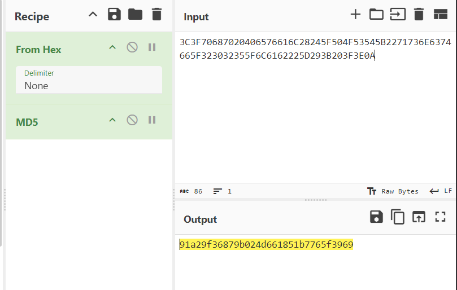The width and height of the screenshot is (457, 290).
Task: Clear recipe with trash icon
Action: (x=156, y=15)
